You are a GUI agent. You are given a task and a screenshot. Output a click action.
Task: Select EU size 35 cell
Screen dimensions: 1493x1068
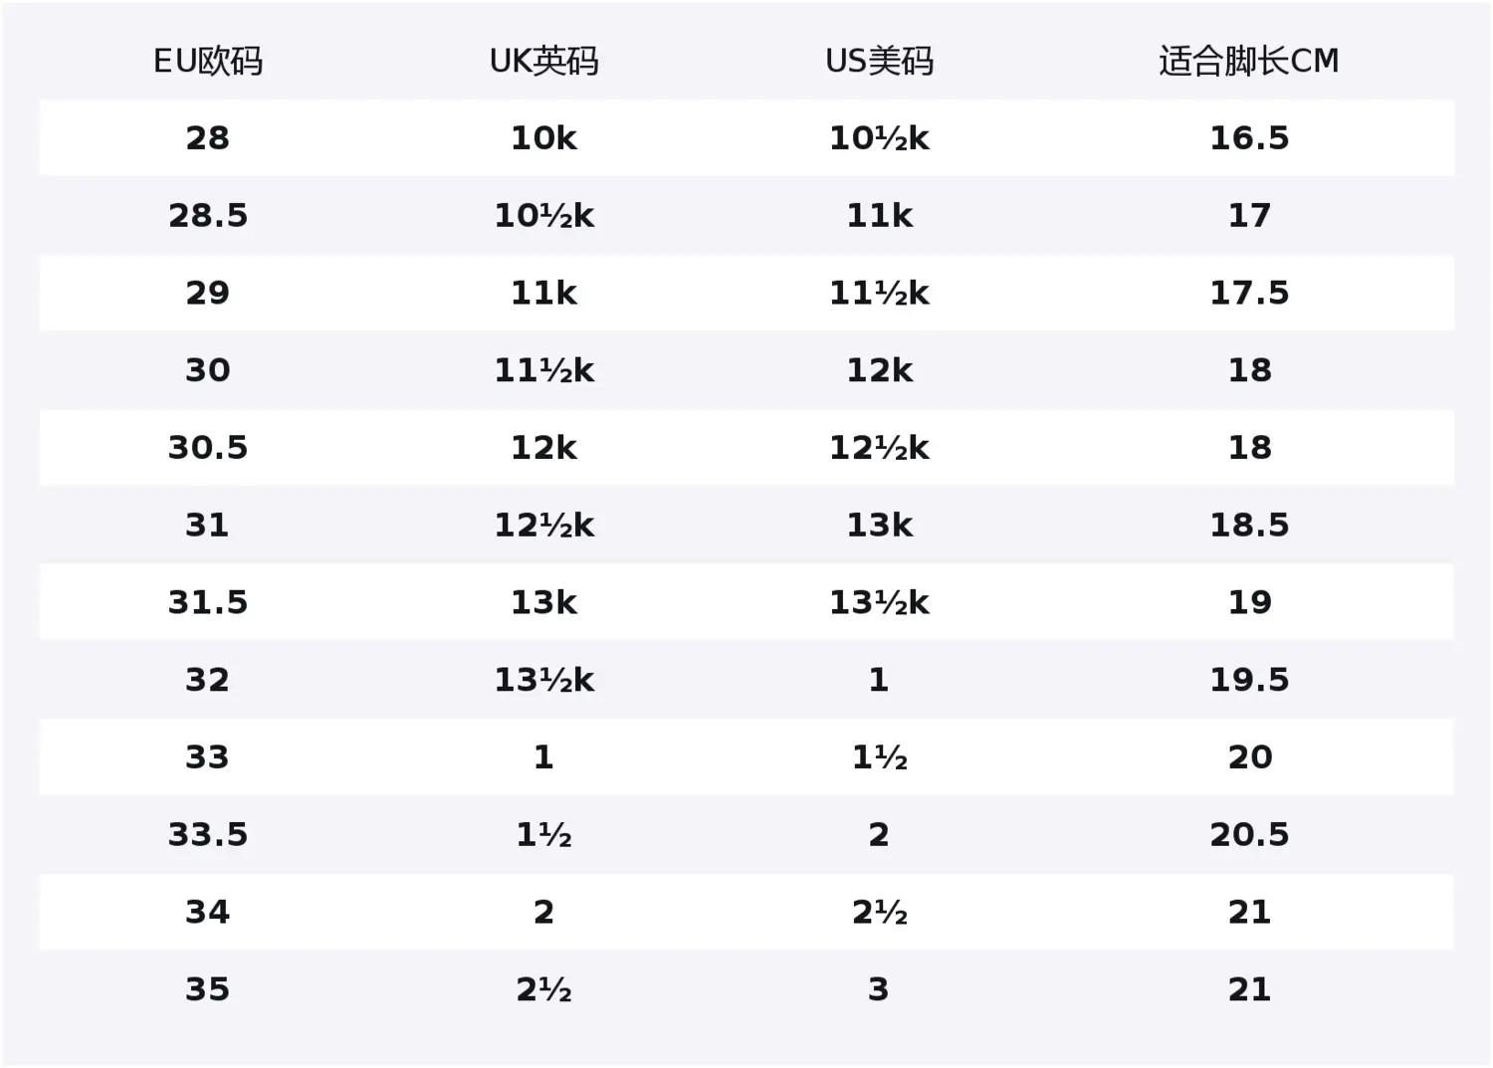pyautogui.click(x=208, y=989)
